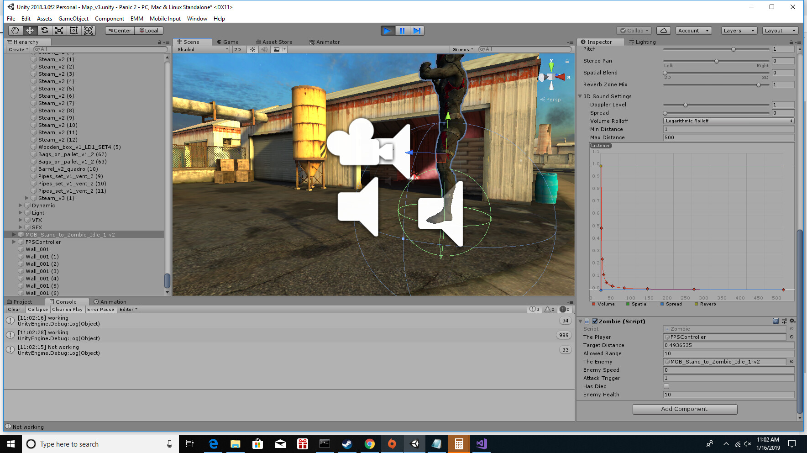Viewport: 807px width, 453px height.
Task: Open Unity cloud services panel
Action: [663, 30]
